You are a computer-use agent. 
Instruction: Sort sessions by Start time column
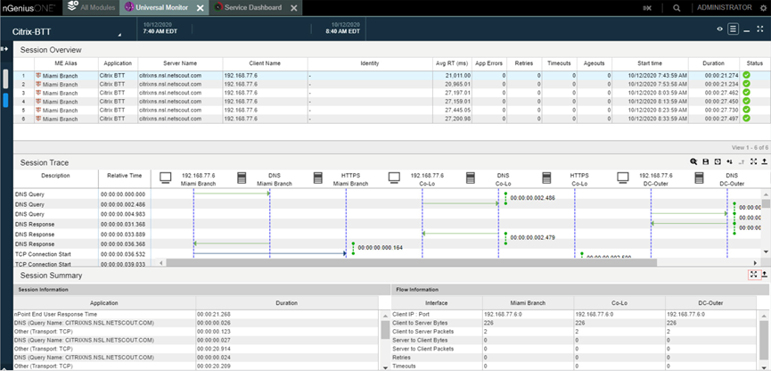pos(649,63)
